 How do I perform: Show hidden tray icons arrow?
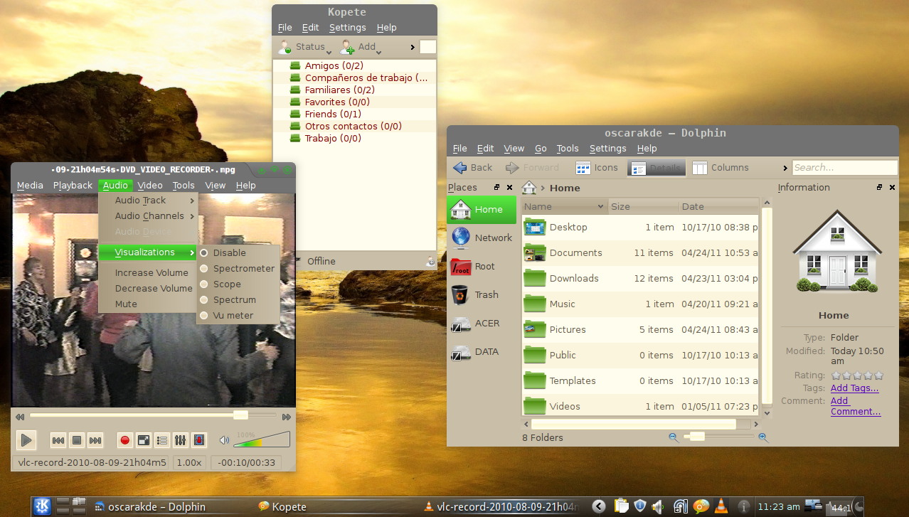pyautogui.click(x=599, y=506)
